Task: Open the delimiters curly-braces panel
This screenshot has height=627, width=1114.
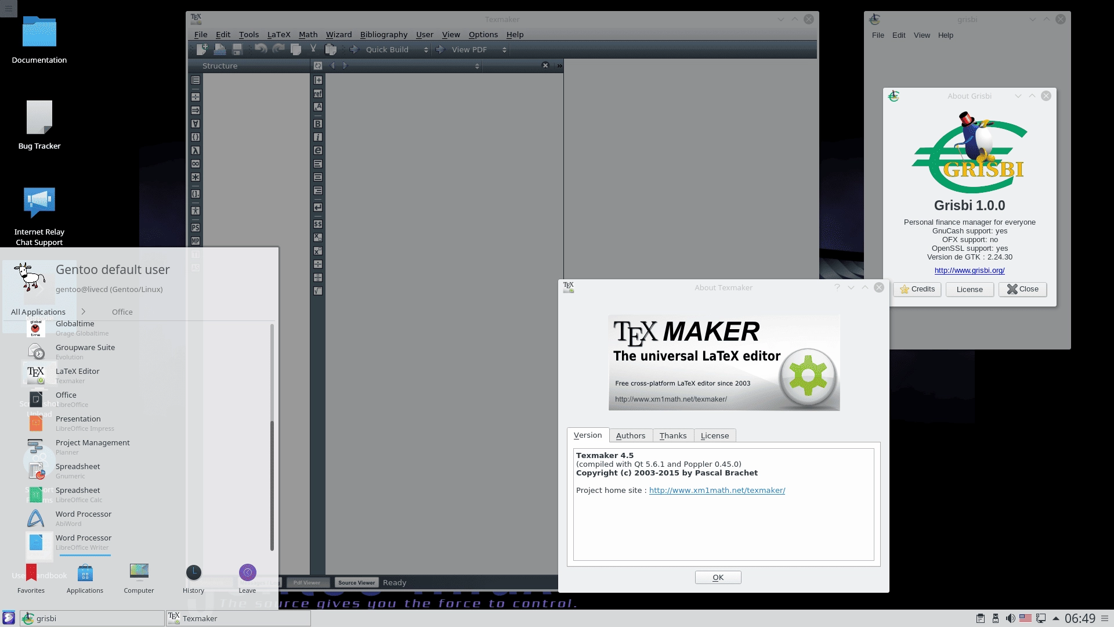Action: 196,137
